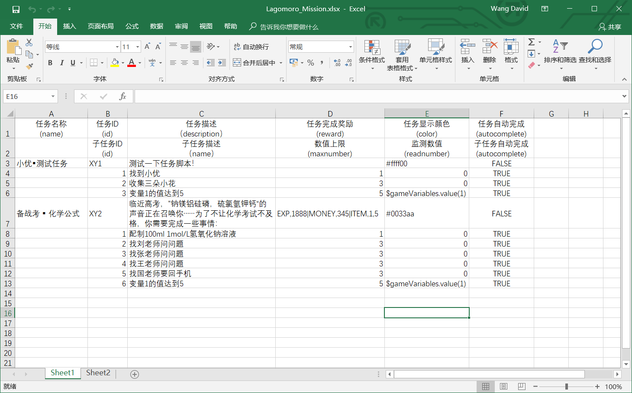Switch to the 插入 (Insert) ribbon tab
Viewport: 632px width, 393px height.
click(69, 26)
